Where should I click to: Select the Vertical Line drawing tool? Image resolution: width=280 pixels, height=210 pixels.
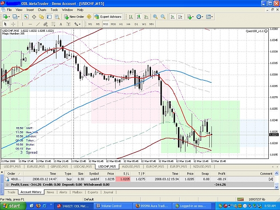click(22, 24)
